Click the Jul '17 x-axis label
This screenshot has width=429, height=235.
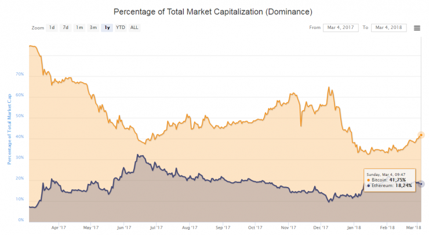[x=156, y=227]
